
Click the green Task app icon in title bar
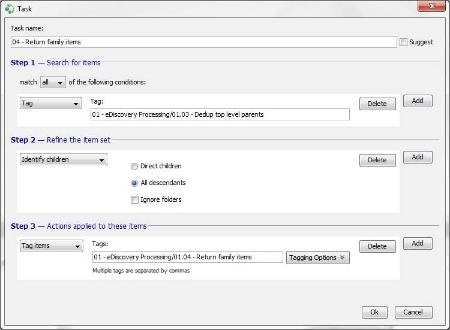tap(9, 9)
